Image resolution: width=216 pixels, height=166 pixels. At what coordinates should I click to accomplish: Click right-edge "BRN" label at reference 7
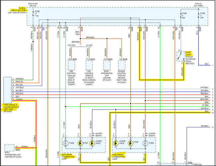pyautogui.click(x=206, y=102)
